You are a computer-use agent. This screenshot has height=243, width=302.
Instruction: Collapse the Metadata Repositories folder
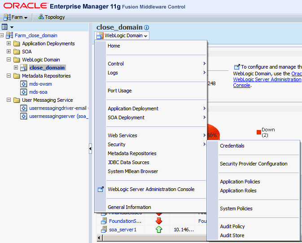point(9,76)
